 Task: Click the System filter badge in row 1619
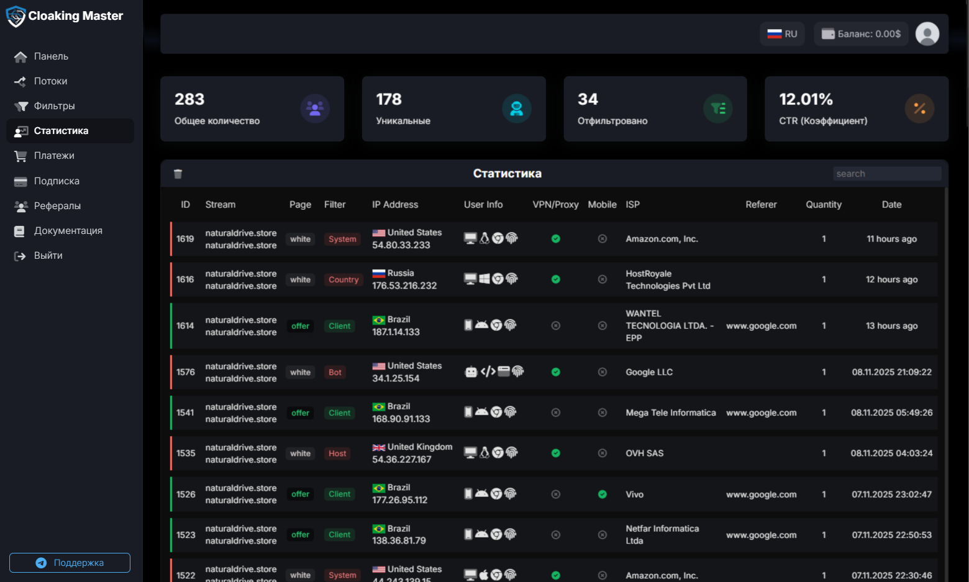[x=342, y=239]
